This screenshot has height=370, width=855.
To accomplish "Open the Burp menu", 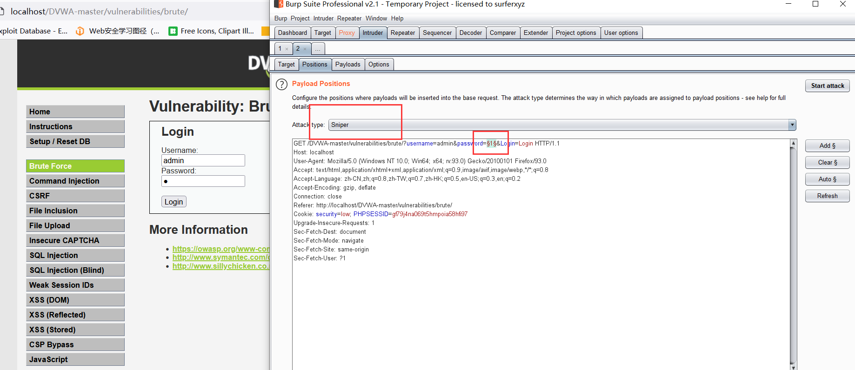I will (x=281, y=19).
